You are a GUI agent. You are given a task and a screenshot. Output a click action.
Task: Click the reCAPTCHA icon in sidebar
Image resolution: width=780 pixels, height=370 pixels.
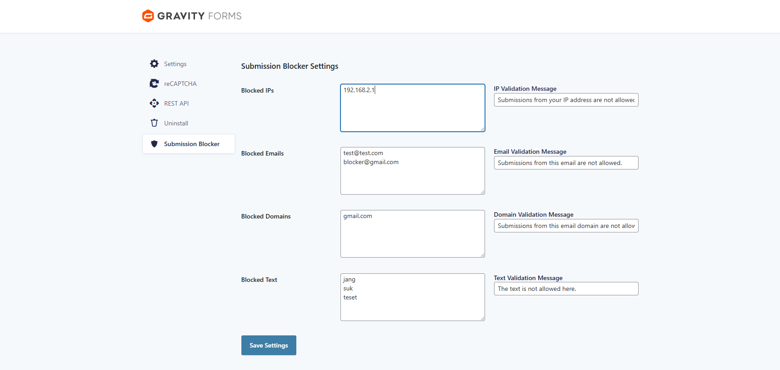coord(154,84)
